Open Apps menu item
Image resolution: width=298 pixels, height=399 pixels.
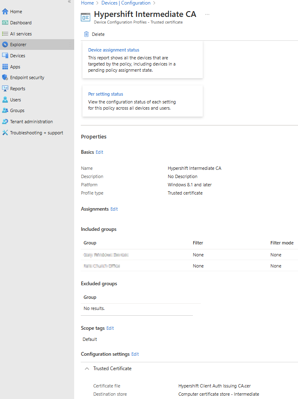click(15, 67)
